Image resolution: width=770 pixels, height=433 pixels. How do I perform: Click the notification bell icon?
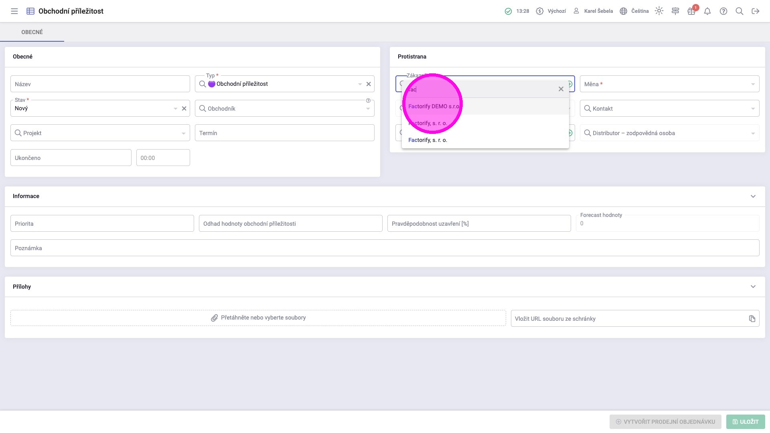[707, 11]
